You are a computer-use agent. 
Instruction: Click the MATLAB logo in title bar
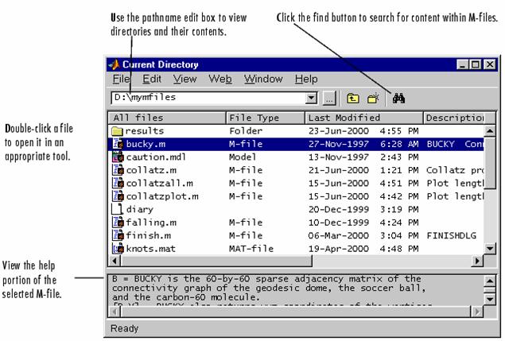pos(114,64)
